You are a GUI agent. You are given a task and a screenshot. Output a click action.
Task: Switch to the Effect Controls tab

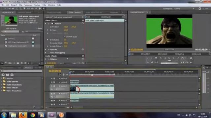tap(75, 12)
